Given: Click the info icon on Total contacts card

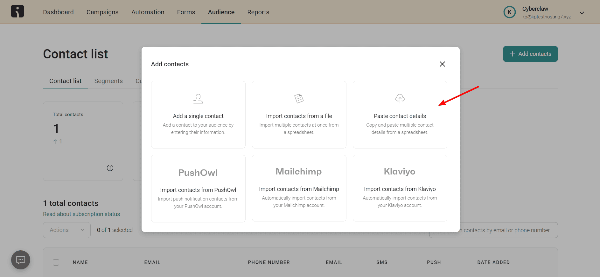Looking at the screenshot, I should pos(110,168).
